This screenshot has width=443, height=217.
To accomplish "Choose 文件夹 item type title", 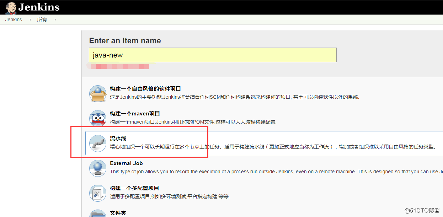I will (x=118, y=213).
